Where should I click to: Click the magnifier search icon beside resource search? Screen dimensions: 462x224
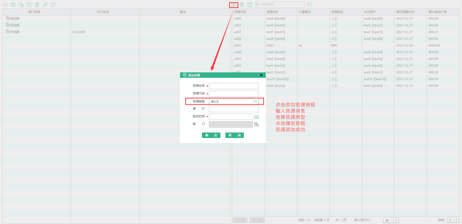[x=309, y=5]
